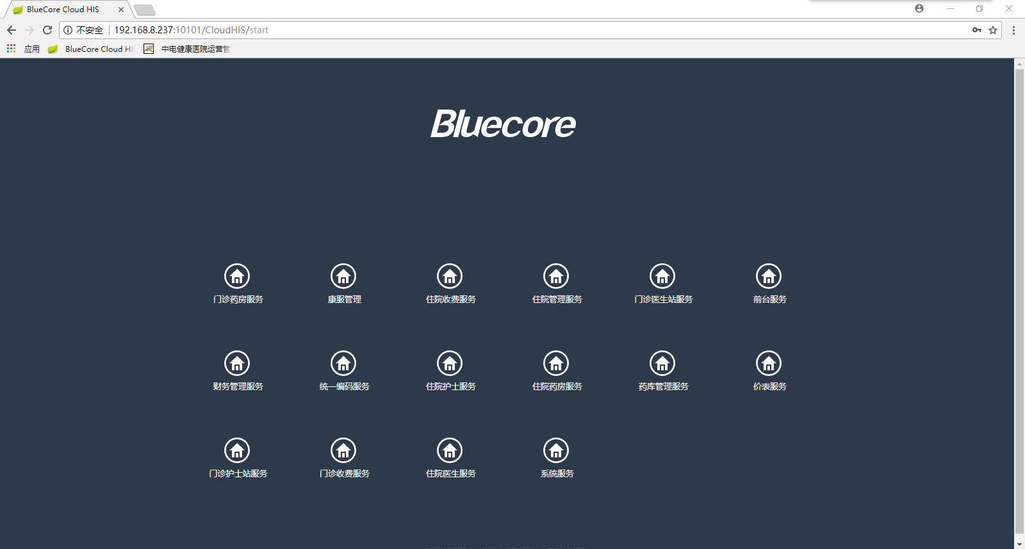Screen dimensions: 1025x549
Task: Click the browser forward arrow
Action: coord(29,30)
